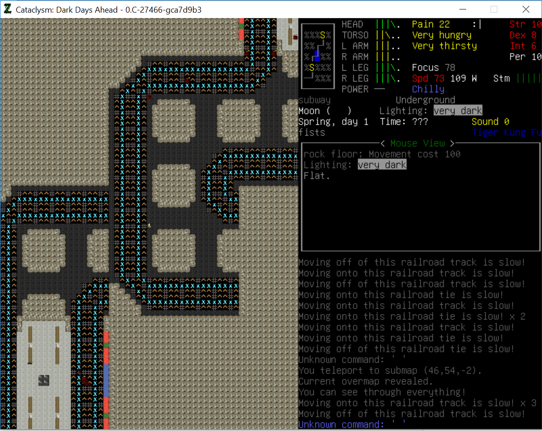
Task: Click the Time: ??? readout
Action: coord(404,122)
